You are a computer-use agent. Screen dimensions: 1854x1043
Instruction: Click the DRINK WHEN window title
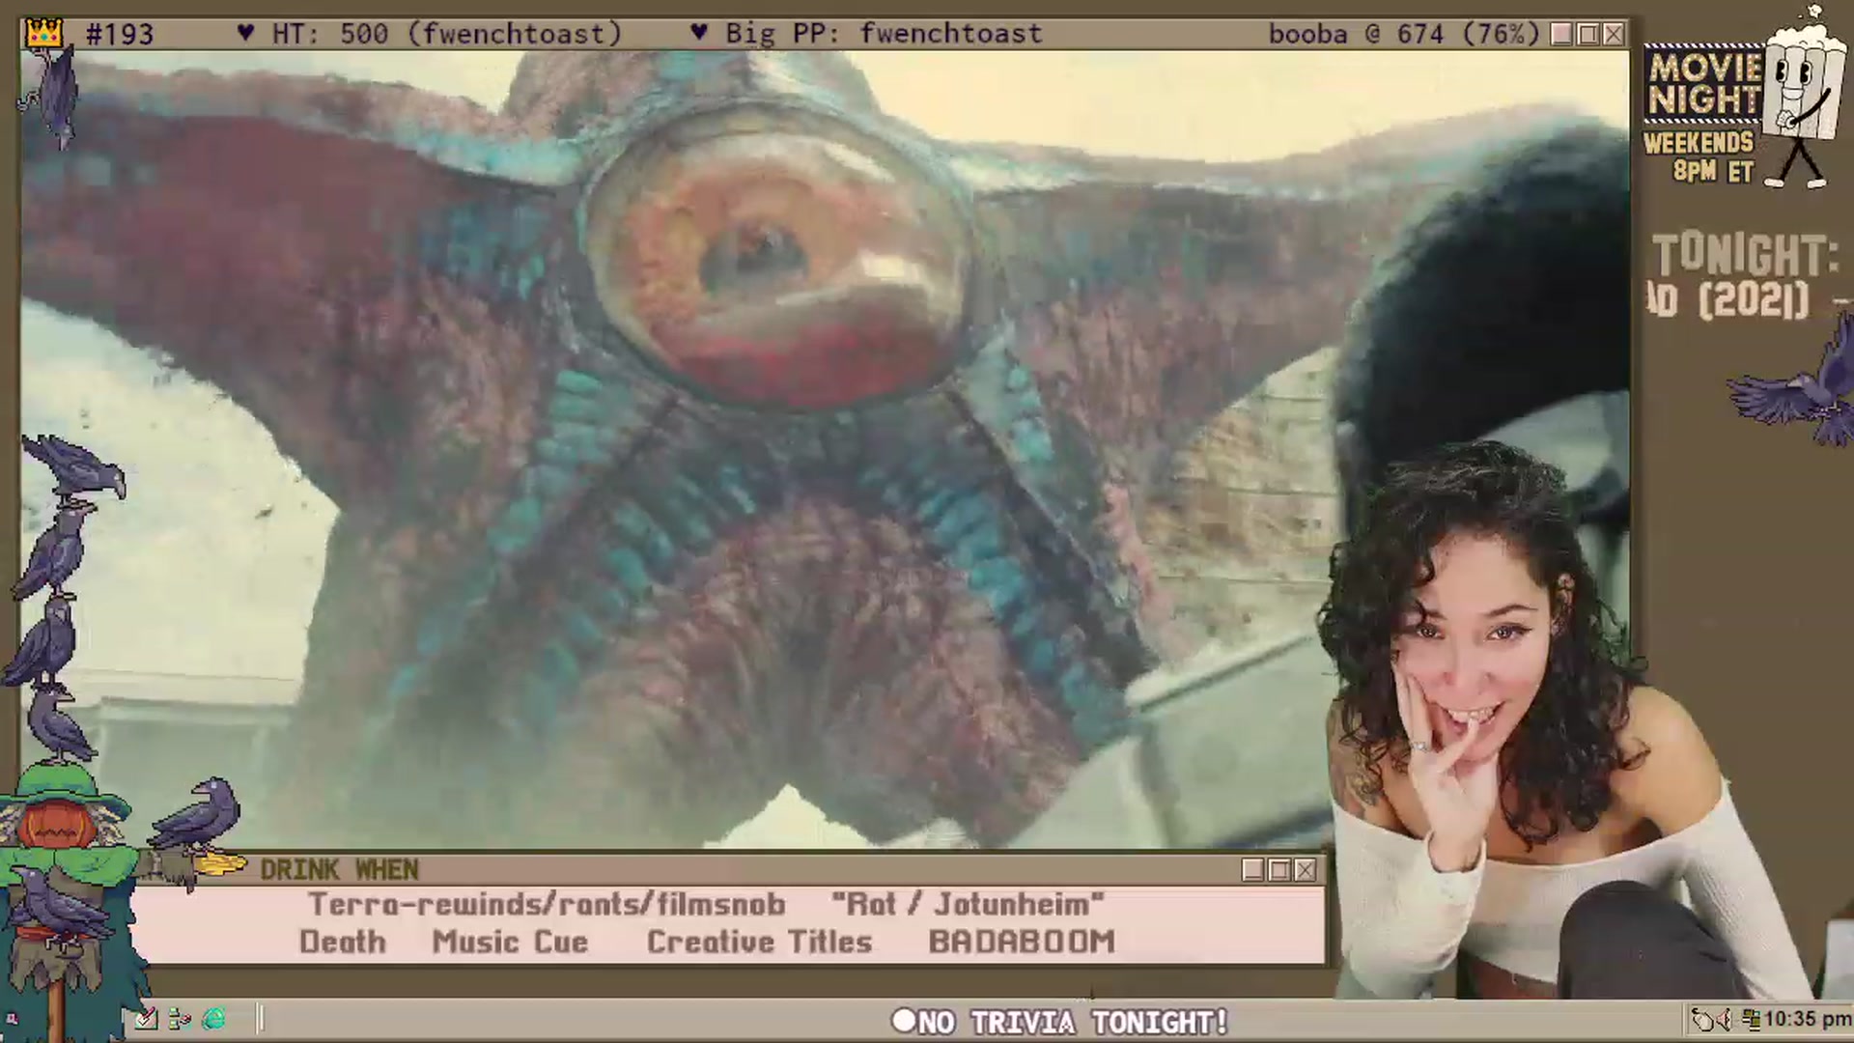point(339,870)
